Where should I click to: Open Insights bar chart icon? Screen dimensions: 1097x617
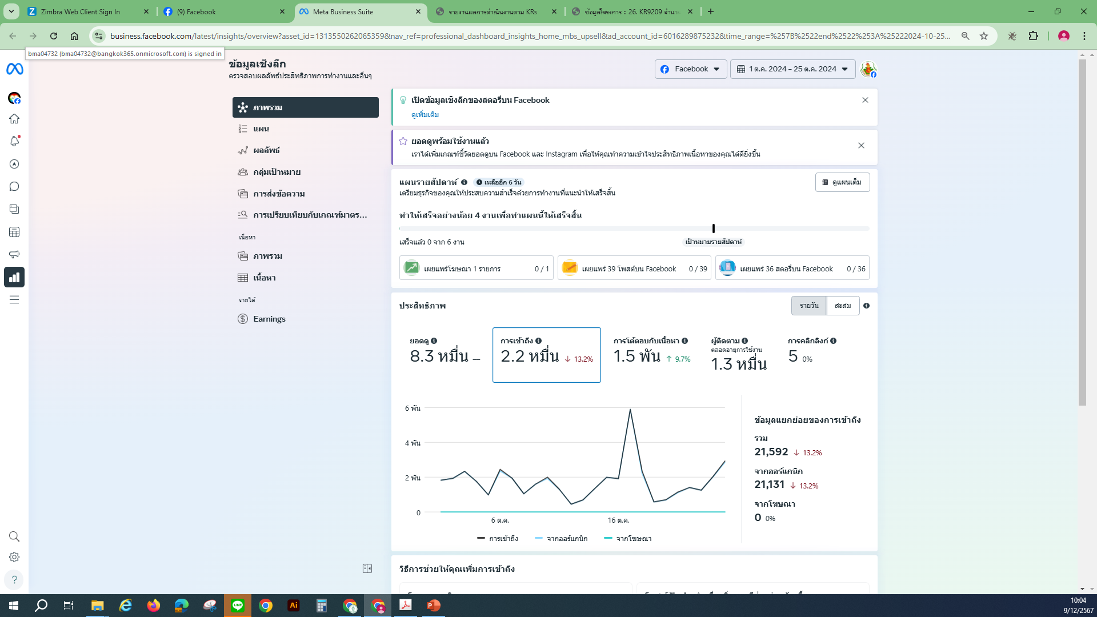pyautogui.click(x=14, y=277)
